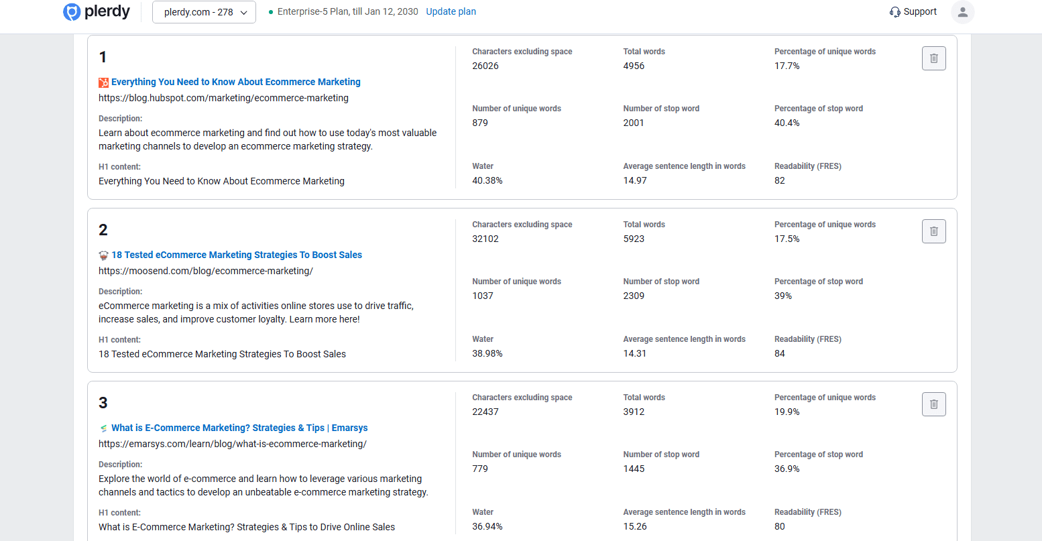Click the Update plan link
Image resolution: width=1042 pixels, height=541 pixels.
click(451, 11)
